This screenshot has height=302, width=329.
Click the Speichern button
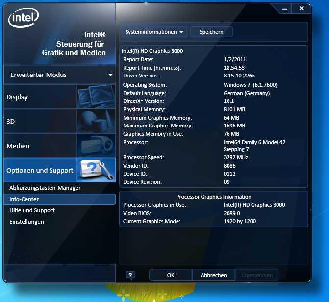tap(211, 32)
